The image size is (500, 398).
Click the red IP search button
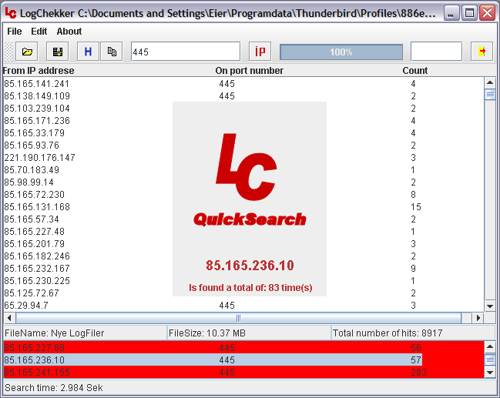tap(260, 52)
